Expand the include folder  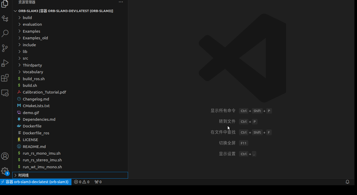[70, 45]
